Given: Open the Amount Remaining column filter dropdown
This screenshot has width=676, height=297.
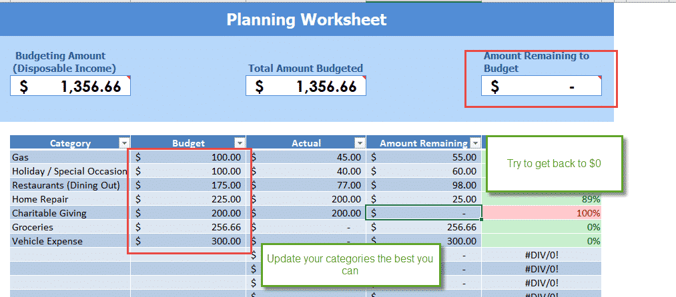Looking at the screenshot, I should [474, 143].
